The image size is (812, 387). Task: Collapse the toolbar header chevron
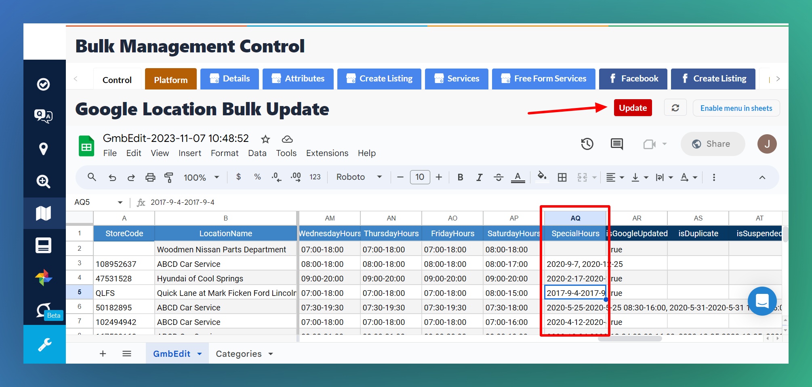coord(762,177)
